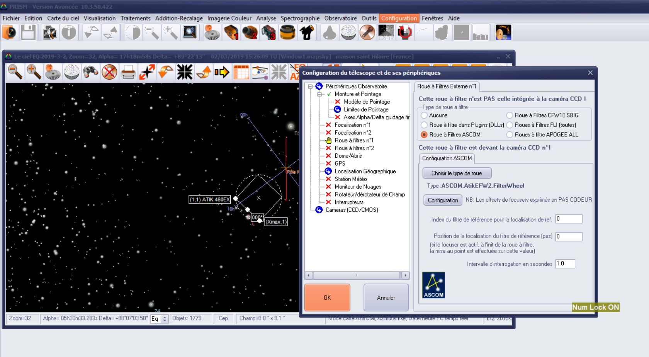Click the Intervalle d'interrogation seconds field
This screenshot has height=357, width=649.
coord(565,264)
